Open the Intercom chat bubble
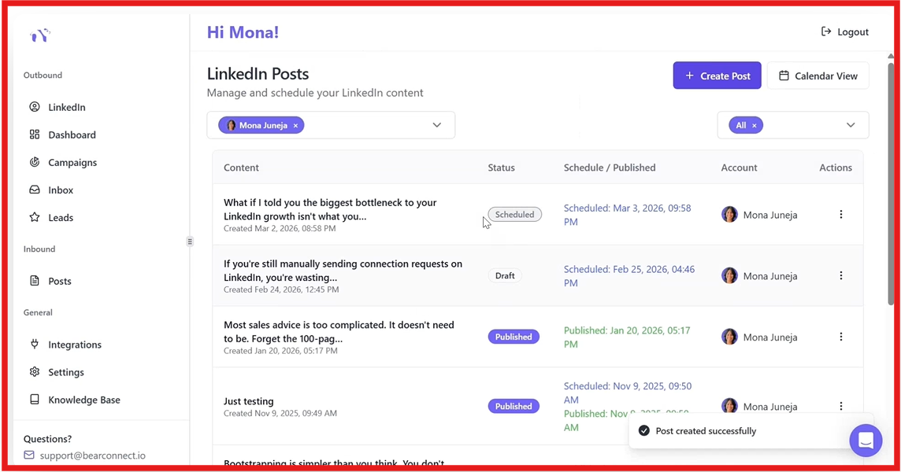Screen dimensions: 901x472 (866, 441)
